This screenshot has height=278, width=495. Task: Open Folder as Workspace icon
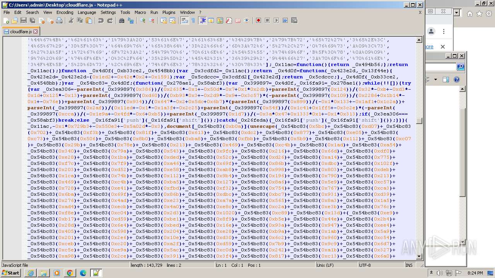(x=237, y=20)
